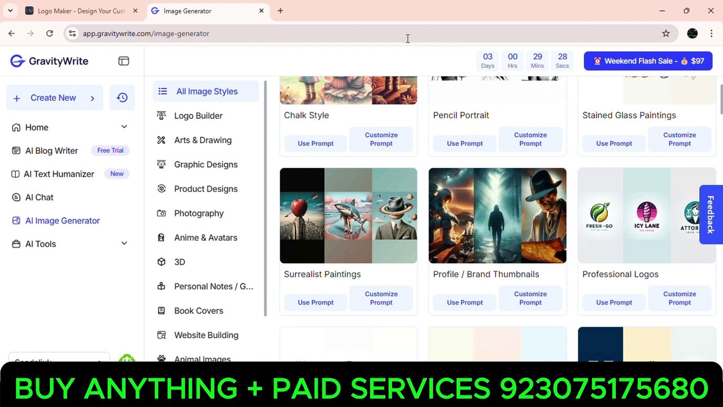Click the Photography camera icon

pyautogui.click(x=162, y=213)
